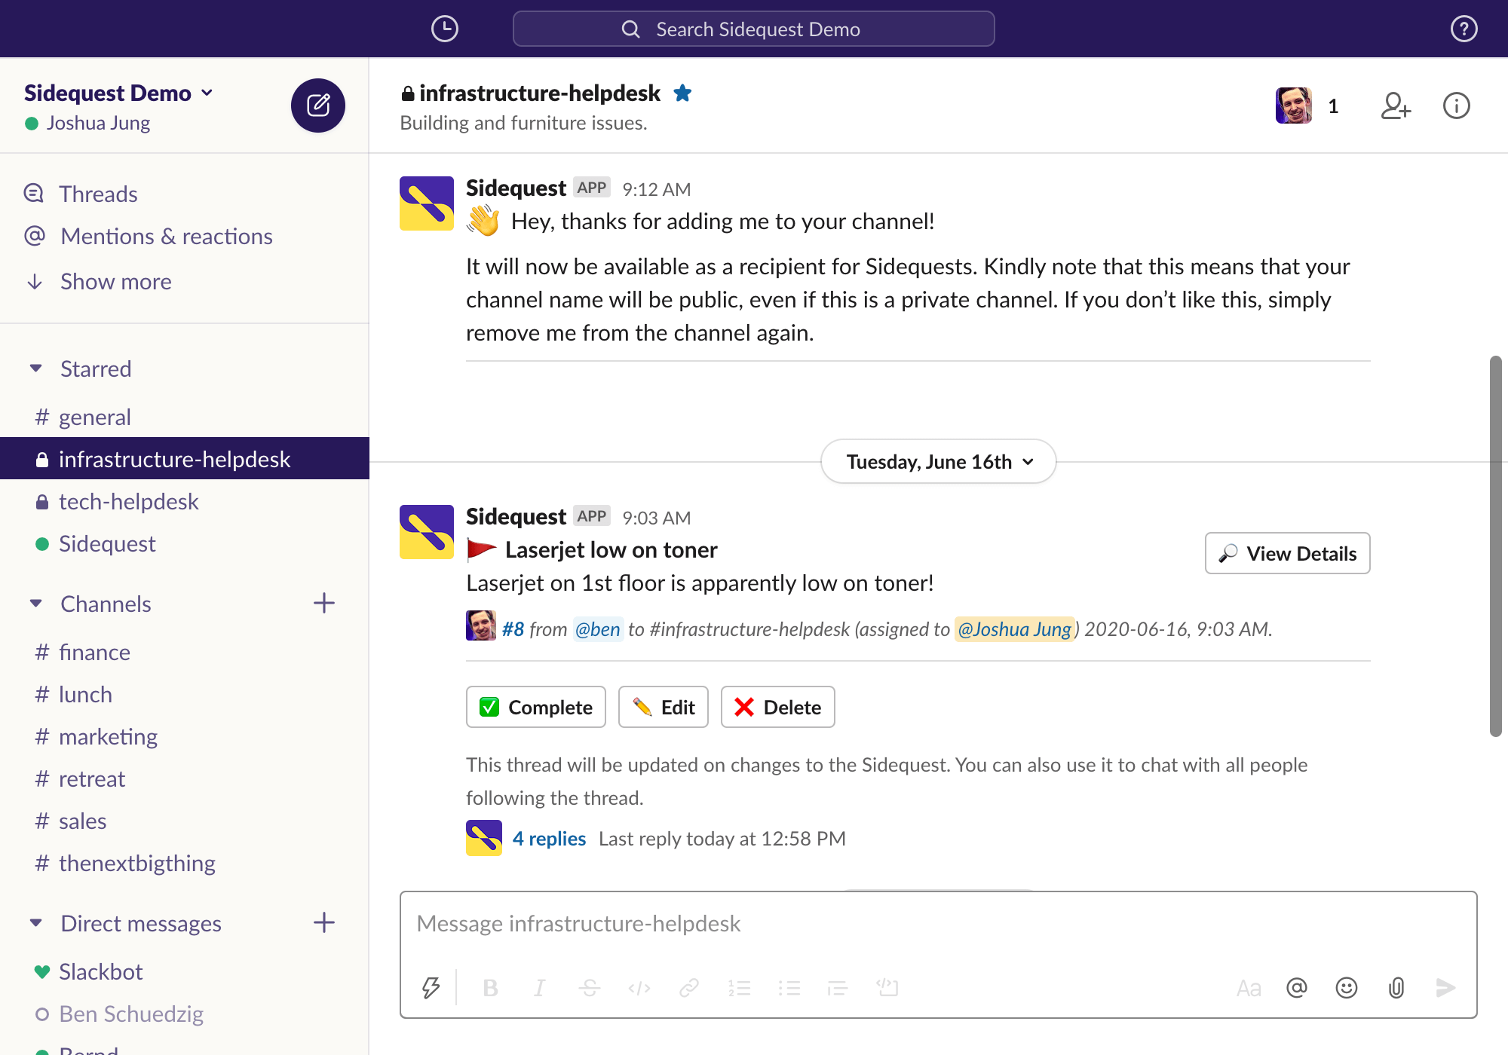Toggle italic formatting in composer
This screenshot has height=1055, width=1508.
539,987
